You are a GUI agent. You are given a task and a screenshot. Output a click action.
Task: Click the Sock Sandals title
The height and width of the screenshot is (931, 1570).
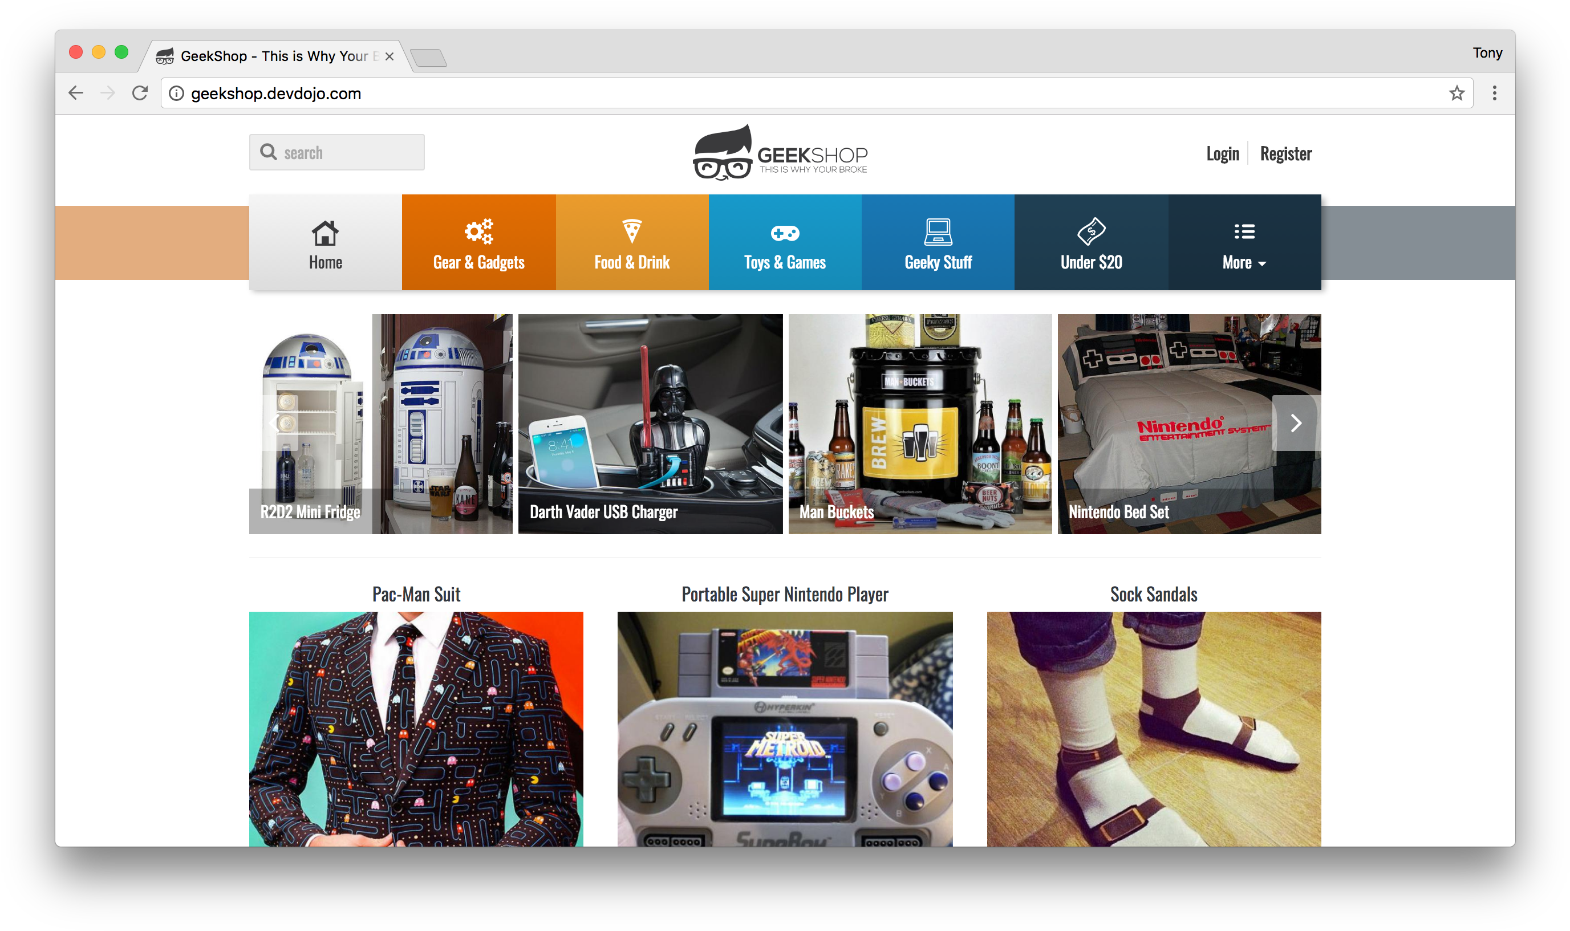1154,594
